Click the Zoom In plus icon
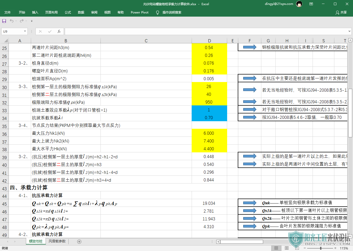 click(x=335, y=248)
